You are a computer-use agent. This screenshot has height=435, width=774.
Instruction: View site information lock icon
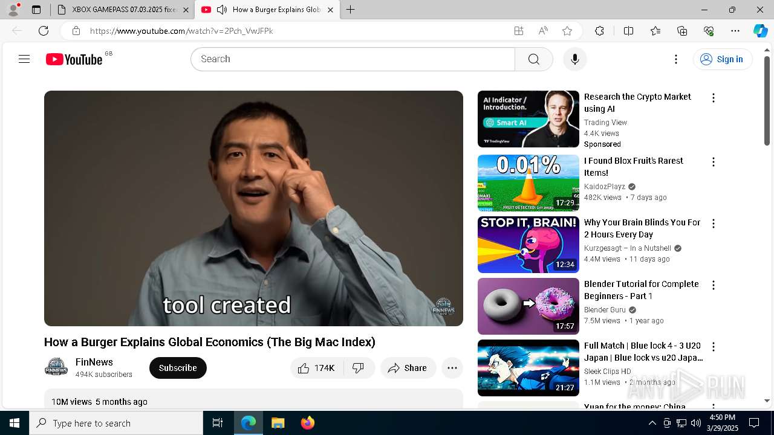click(x=76, y=31)
